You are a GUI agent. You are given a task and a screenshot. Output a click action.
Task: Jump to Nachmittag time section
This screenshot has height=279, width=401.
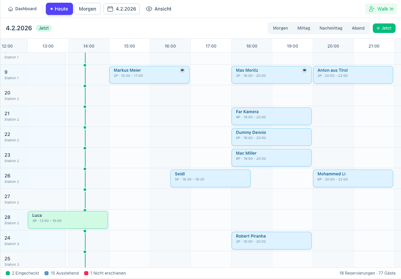click(331, 28)
